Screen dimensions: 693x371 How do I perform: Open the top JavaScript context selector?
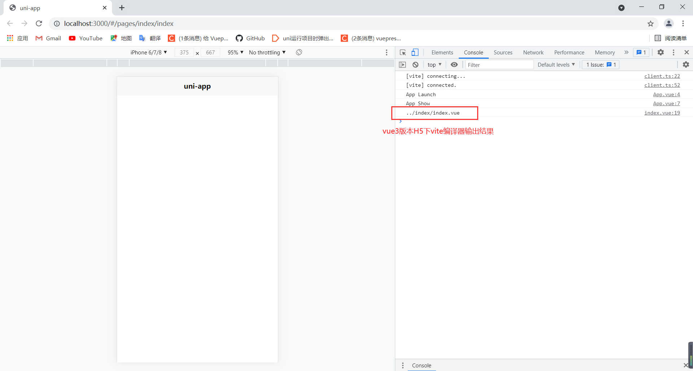(x=434, y=65)
